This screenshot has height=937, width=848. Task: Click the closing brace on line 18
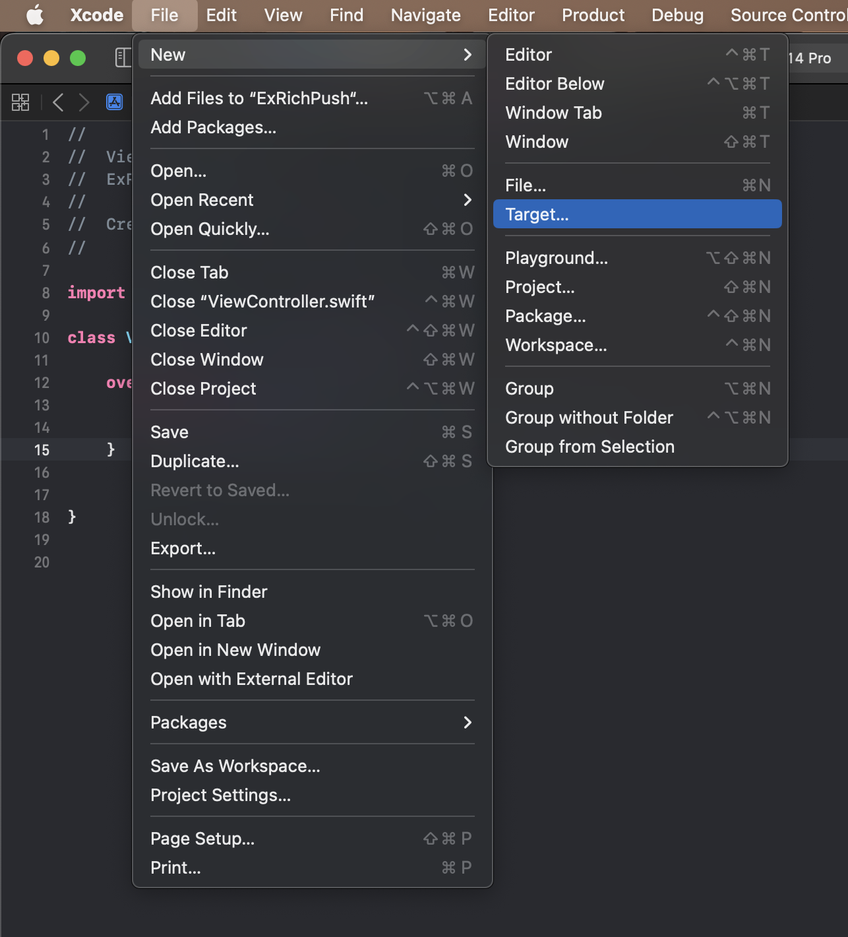[72, 517]
